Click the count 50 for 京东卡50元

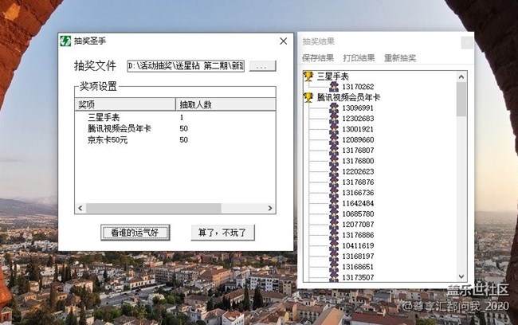click(x=183, y=139)
